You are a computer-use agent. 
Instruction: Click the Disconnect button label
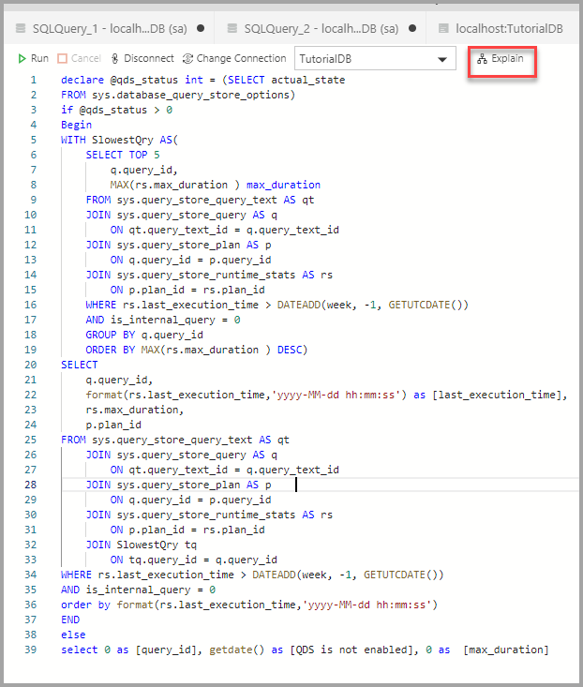pos(149,58)
